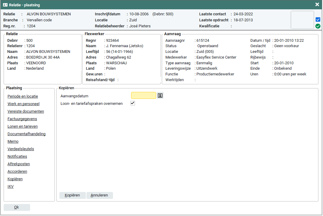Click the relation card icon in title bar
Viewport: 323px width, 216px height.
tap(5, 5)
